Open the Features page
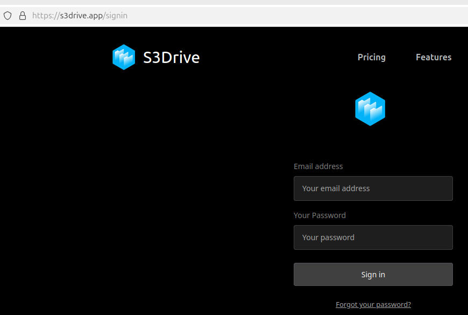Image resolution: width=468 pixels, height=315 pixels. point(434,57)
